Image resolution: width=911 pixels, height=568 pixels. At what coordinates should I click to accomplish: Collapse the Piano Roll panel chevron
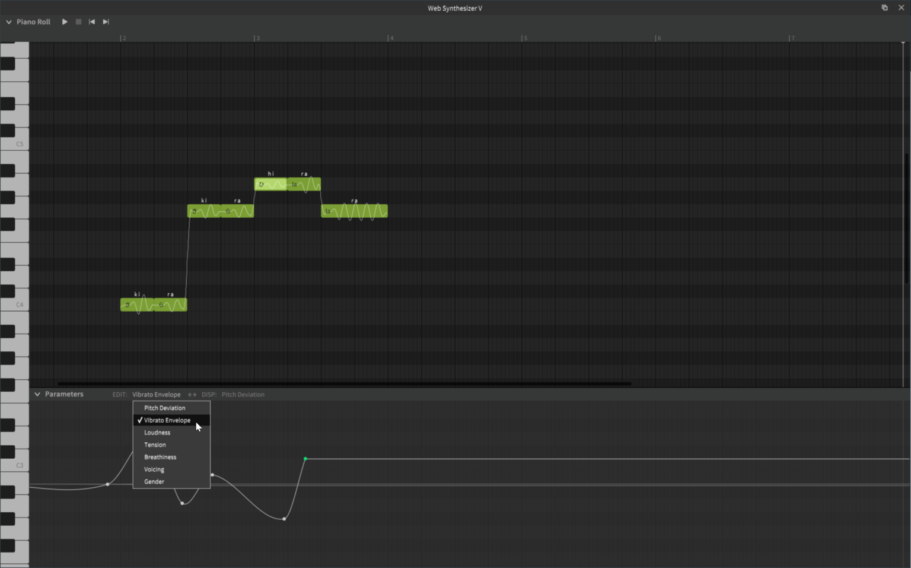[x=8, y=21]
